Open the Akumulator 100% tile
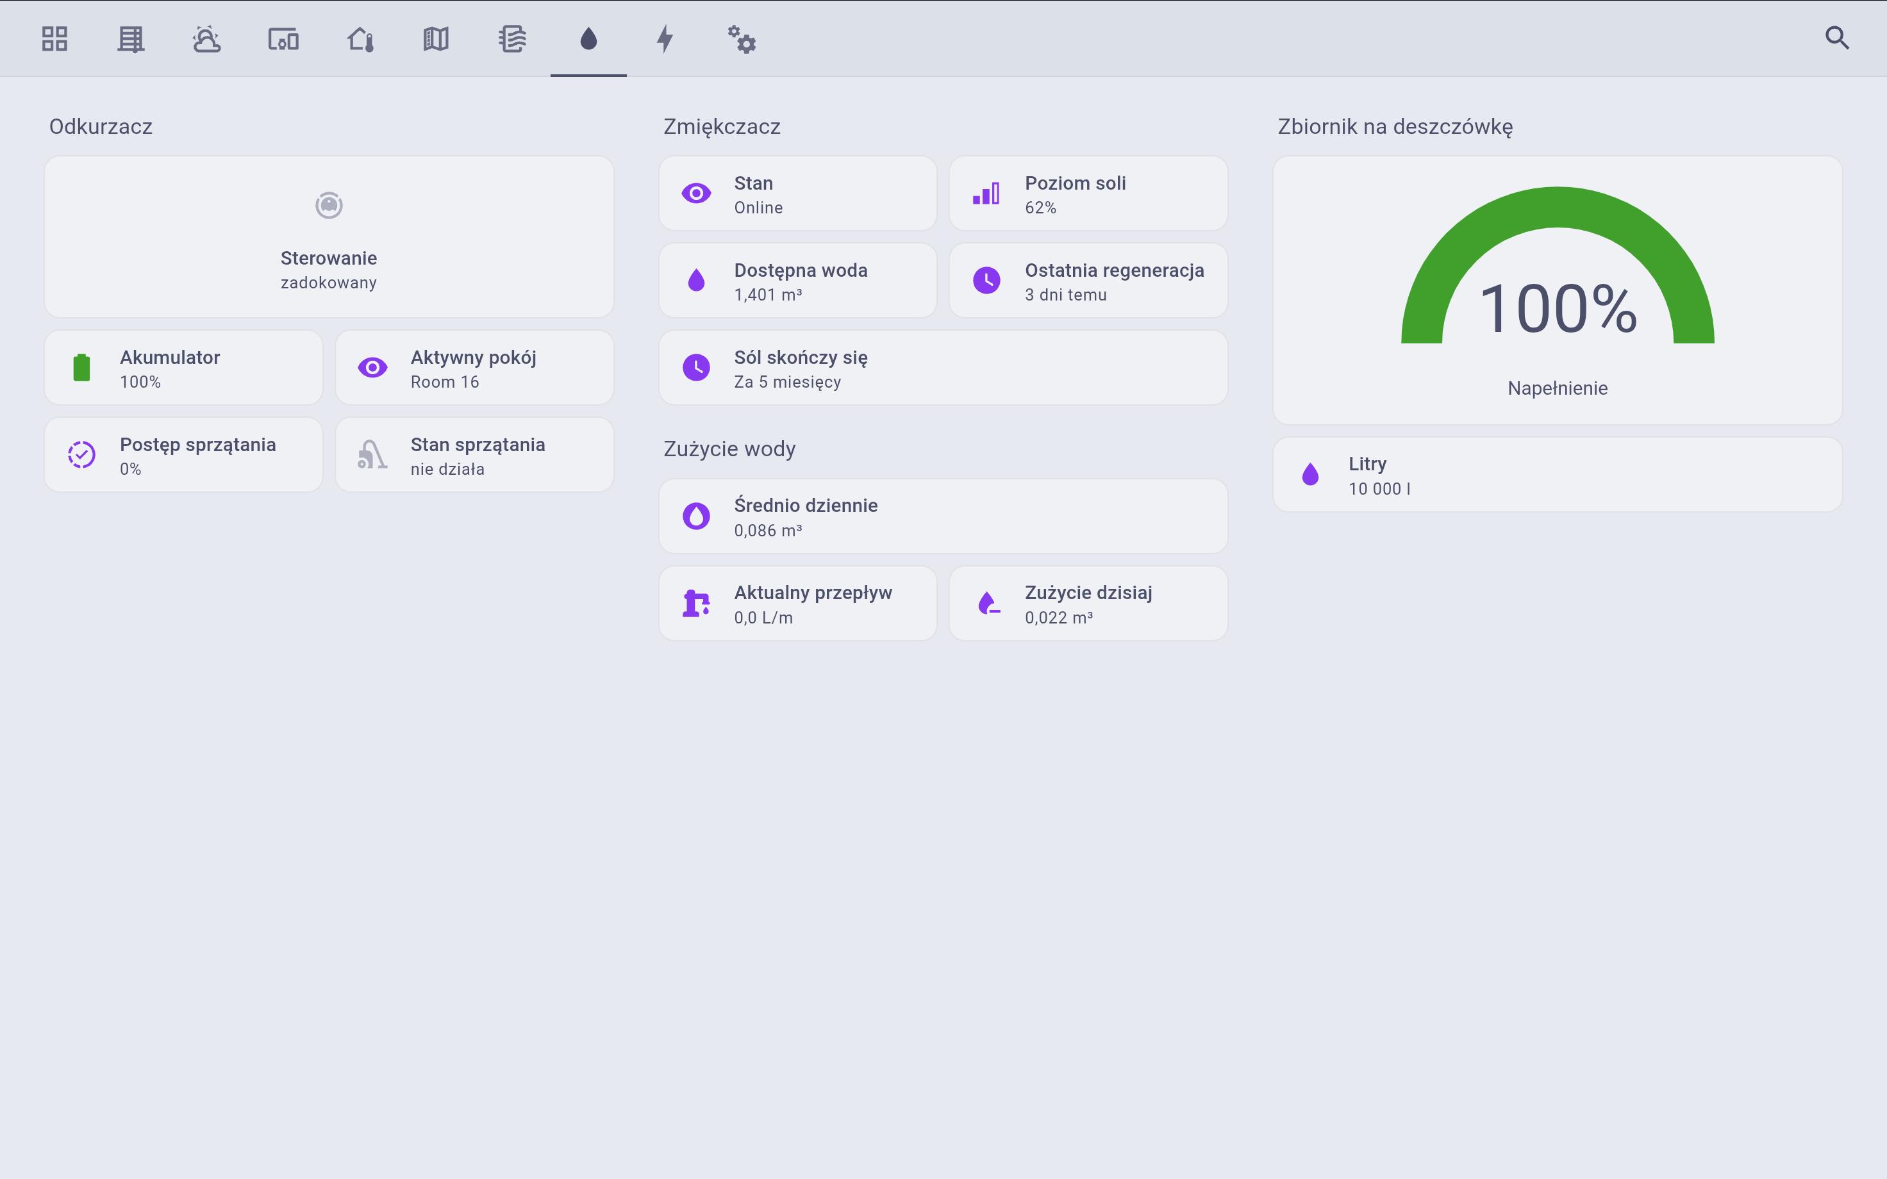1887x1179 pixels. 183,367
